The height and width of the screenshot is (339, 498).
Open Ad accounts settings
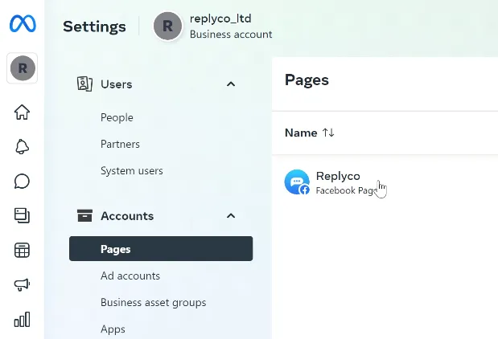tap(130, 276)
